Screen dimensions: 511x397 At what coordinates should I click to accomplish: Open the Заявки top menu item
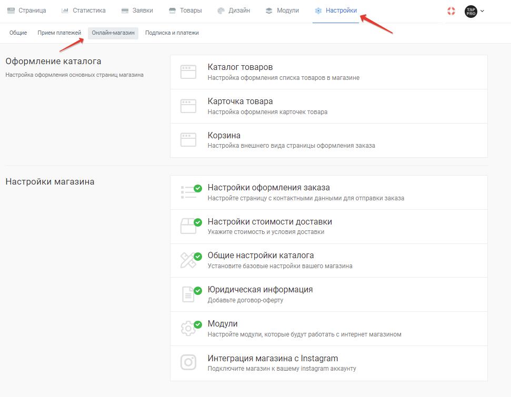pyautogui.click(x=137, y=11)
